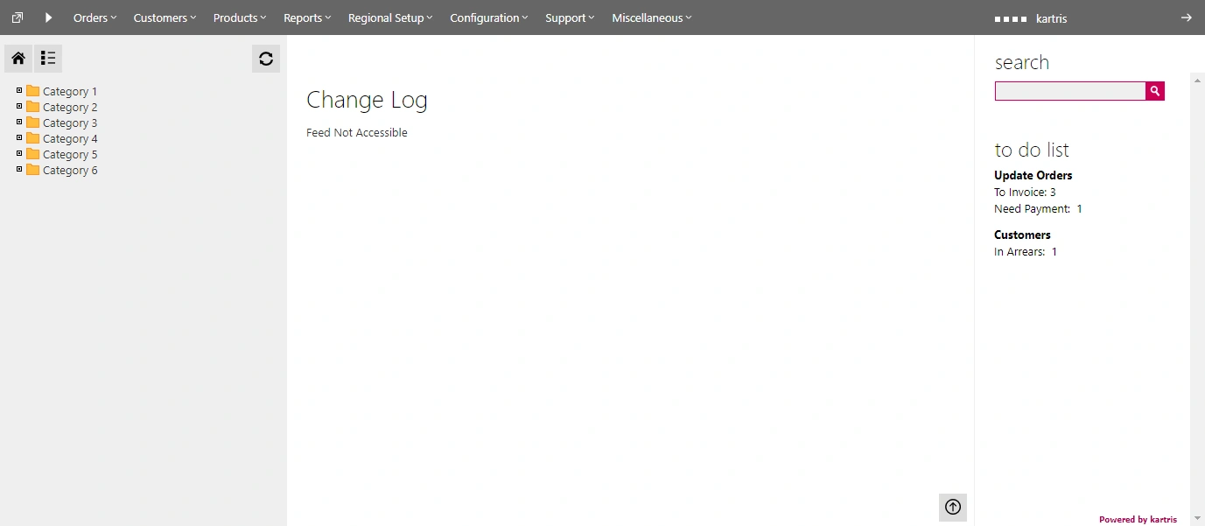Focus the search input field

(x=1070, y=91)
